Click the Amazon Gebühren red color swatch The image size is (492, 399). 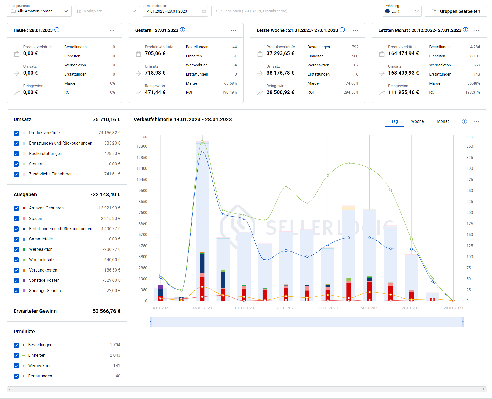(24, 208)
